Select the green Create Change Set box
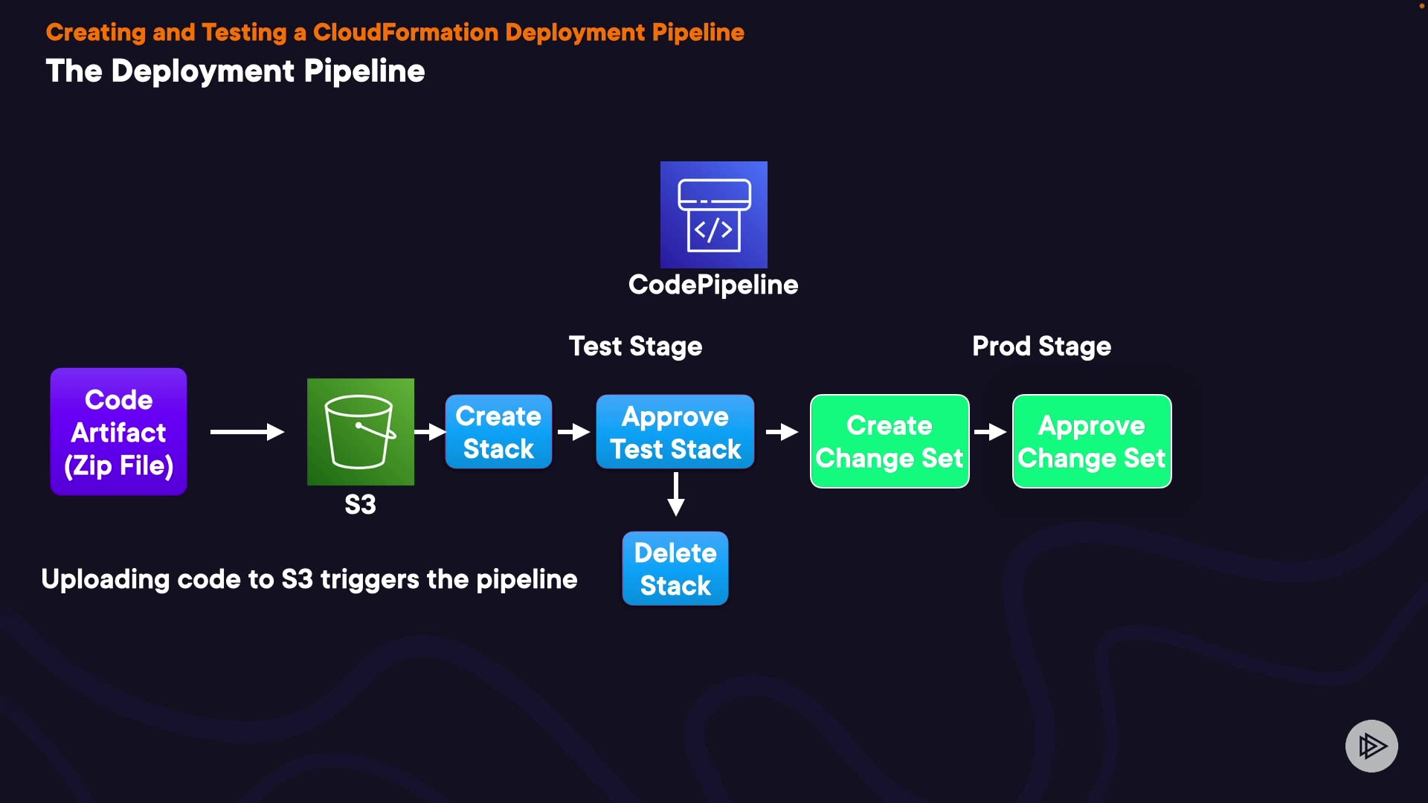This screenshot has width=1428, height=803. [x=889, y=441]
